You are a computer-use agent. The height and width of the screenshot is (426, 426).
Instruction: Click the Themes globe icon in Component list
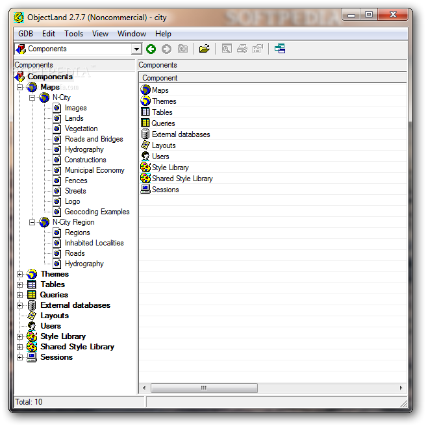pyautogui.click(x=145, y=101)
